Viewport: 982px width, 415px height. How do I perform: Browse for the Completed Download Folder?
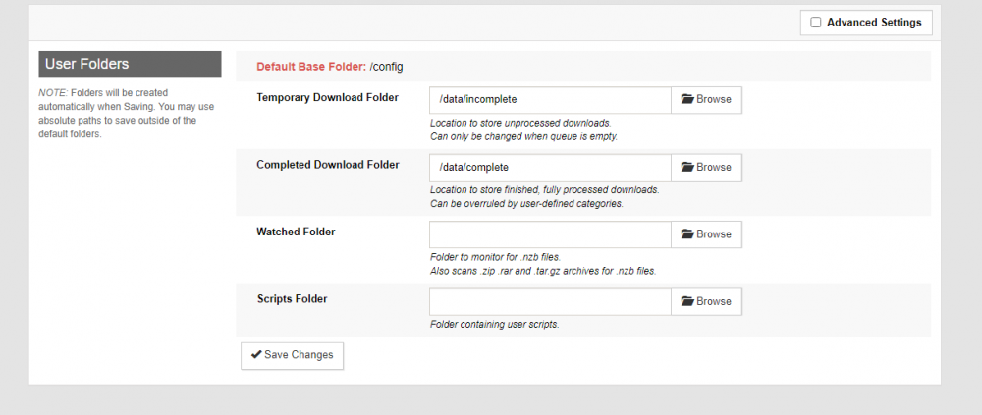[x=706, y=168]
